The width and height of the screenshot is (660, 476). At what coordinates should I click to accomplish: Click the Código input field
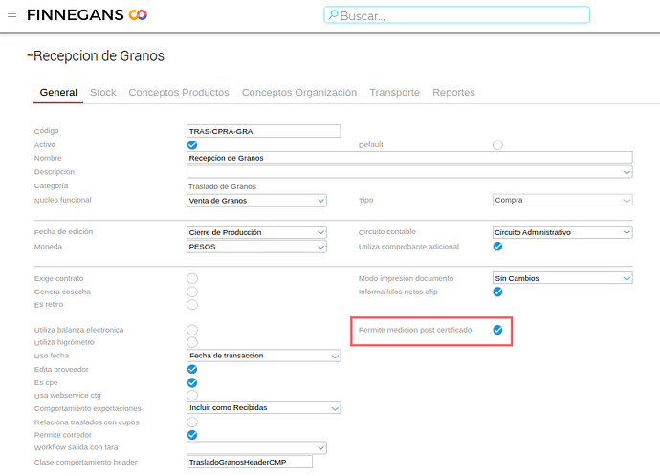(263, 131)
